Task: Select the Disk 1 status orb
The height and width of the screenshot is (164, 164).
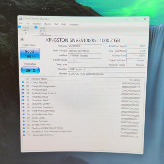Action: coord(36,27)
